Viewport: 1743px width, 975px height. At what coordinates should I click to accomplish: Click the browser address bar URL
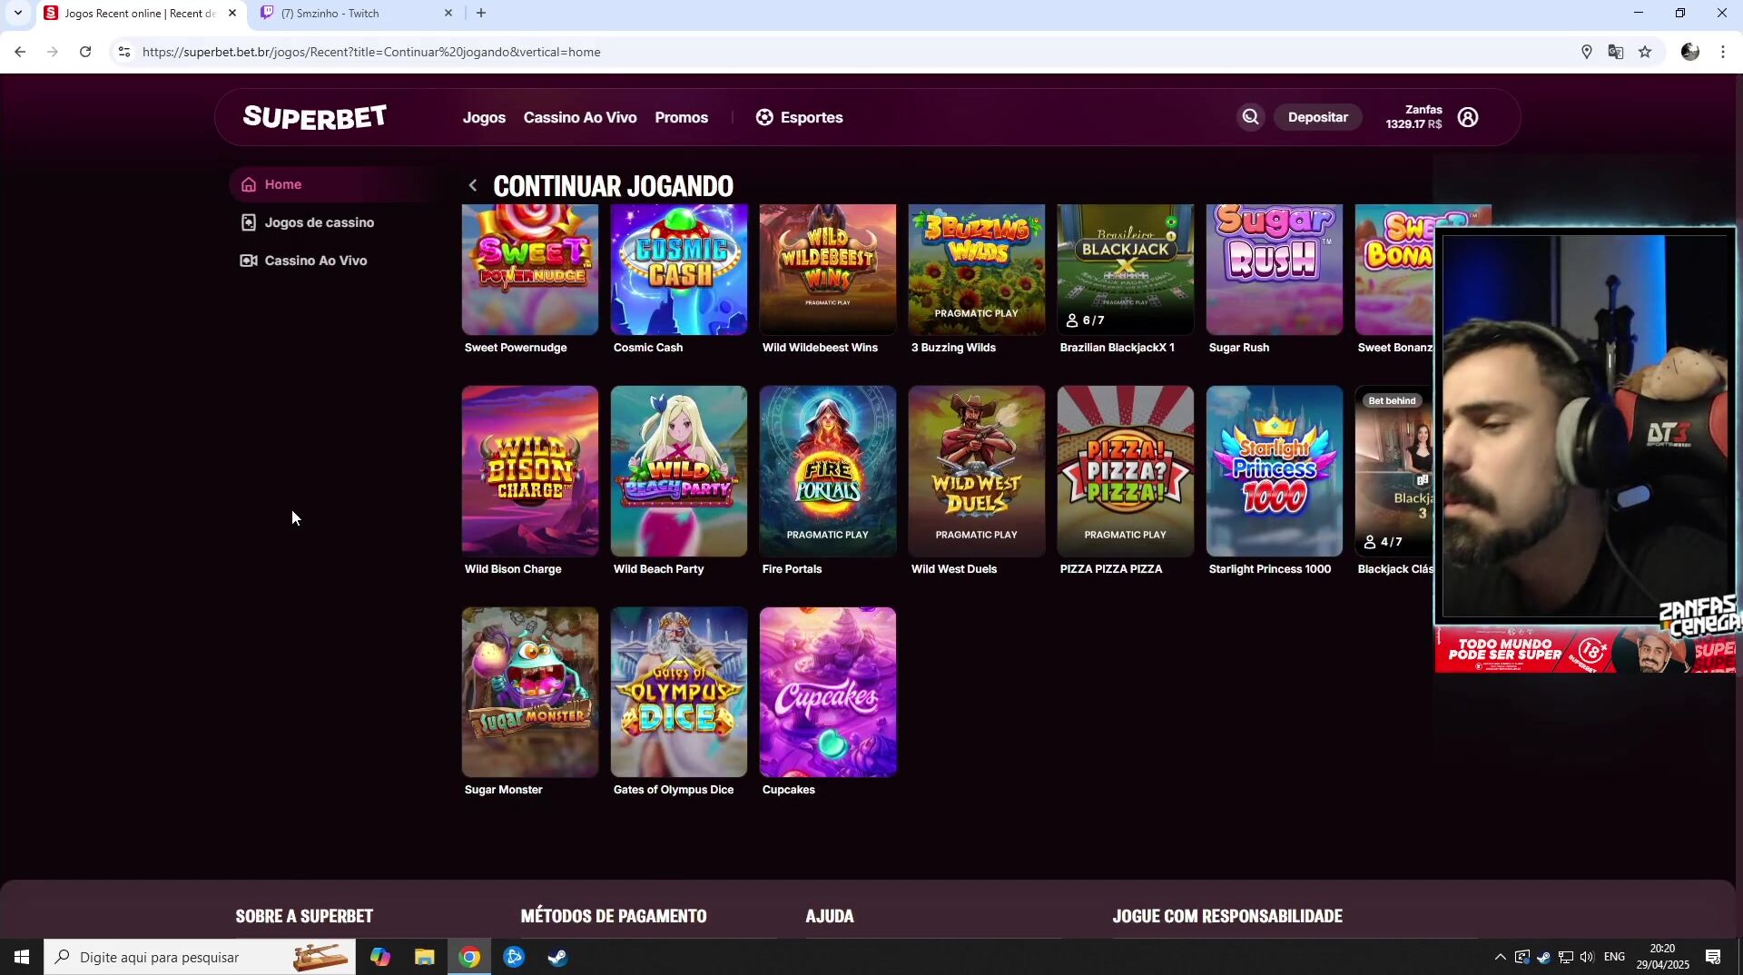(x=371, y=52)
